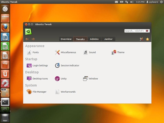Open Desktop Icons settings
This screenshot has width=164, height=123.
(x=37, y=79)
